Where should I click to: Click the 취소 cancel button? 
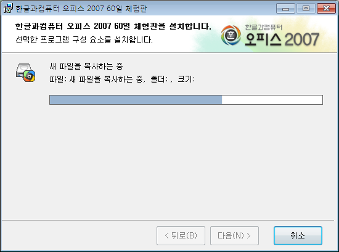pyautogui.click(x=298, y=235)
